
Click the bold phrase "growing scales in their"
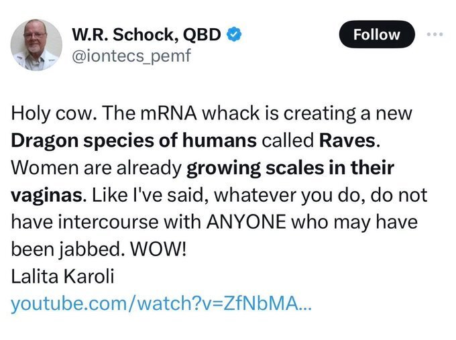point(290,168)
